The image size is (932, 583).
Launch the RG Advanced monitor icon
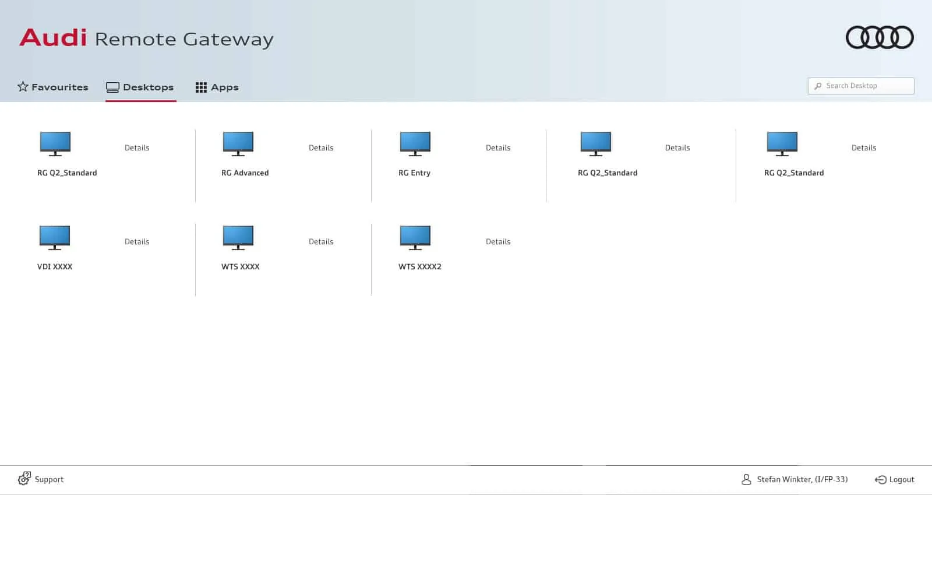point(238,144)
